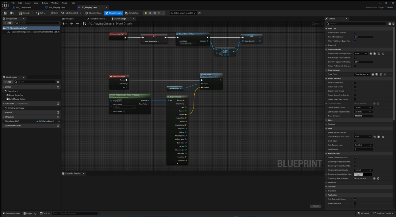Clear the Cheat Class value
Screen dimensions: 396x217
point(383,74)
